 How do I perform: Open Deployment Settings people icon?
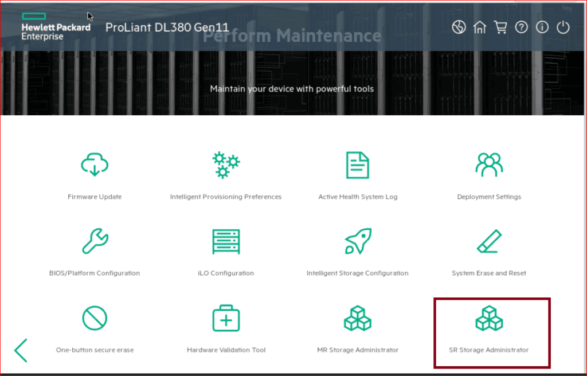point(489,165)
